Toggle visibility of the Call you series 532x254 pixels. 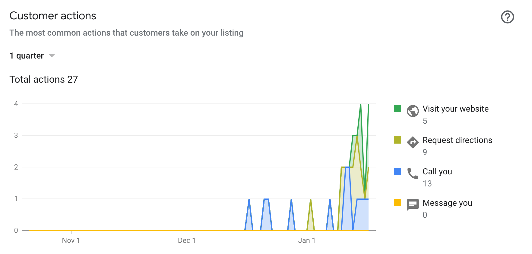tap(437, 172)
